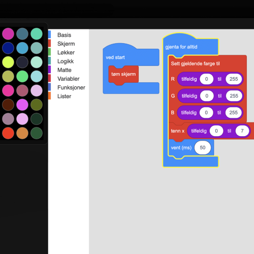Edit the B maximum value 255
254x254 pixels.
pos(233,113)
